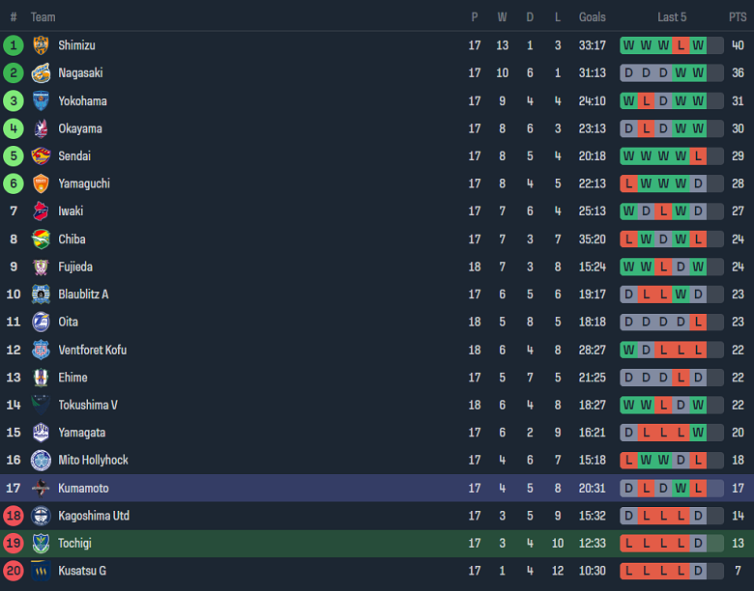Click the Chiba club crest
The width and height of the screenshot is (754, 591).
pos(41,239)
